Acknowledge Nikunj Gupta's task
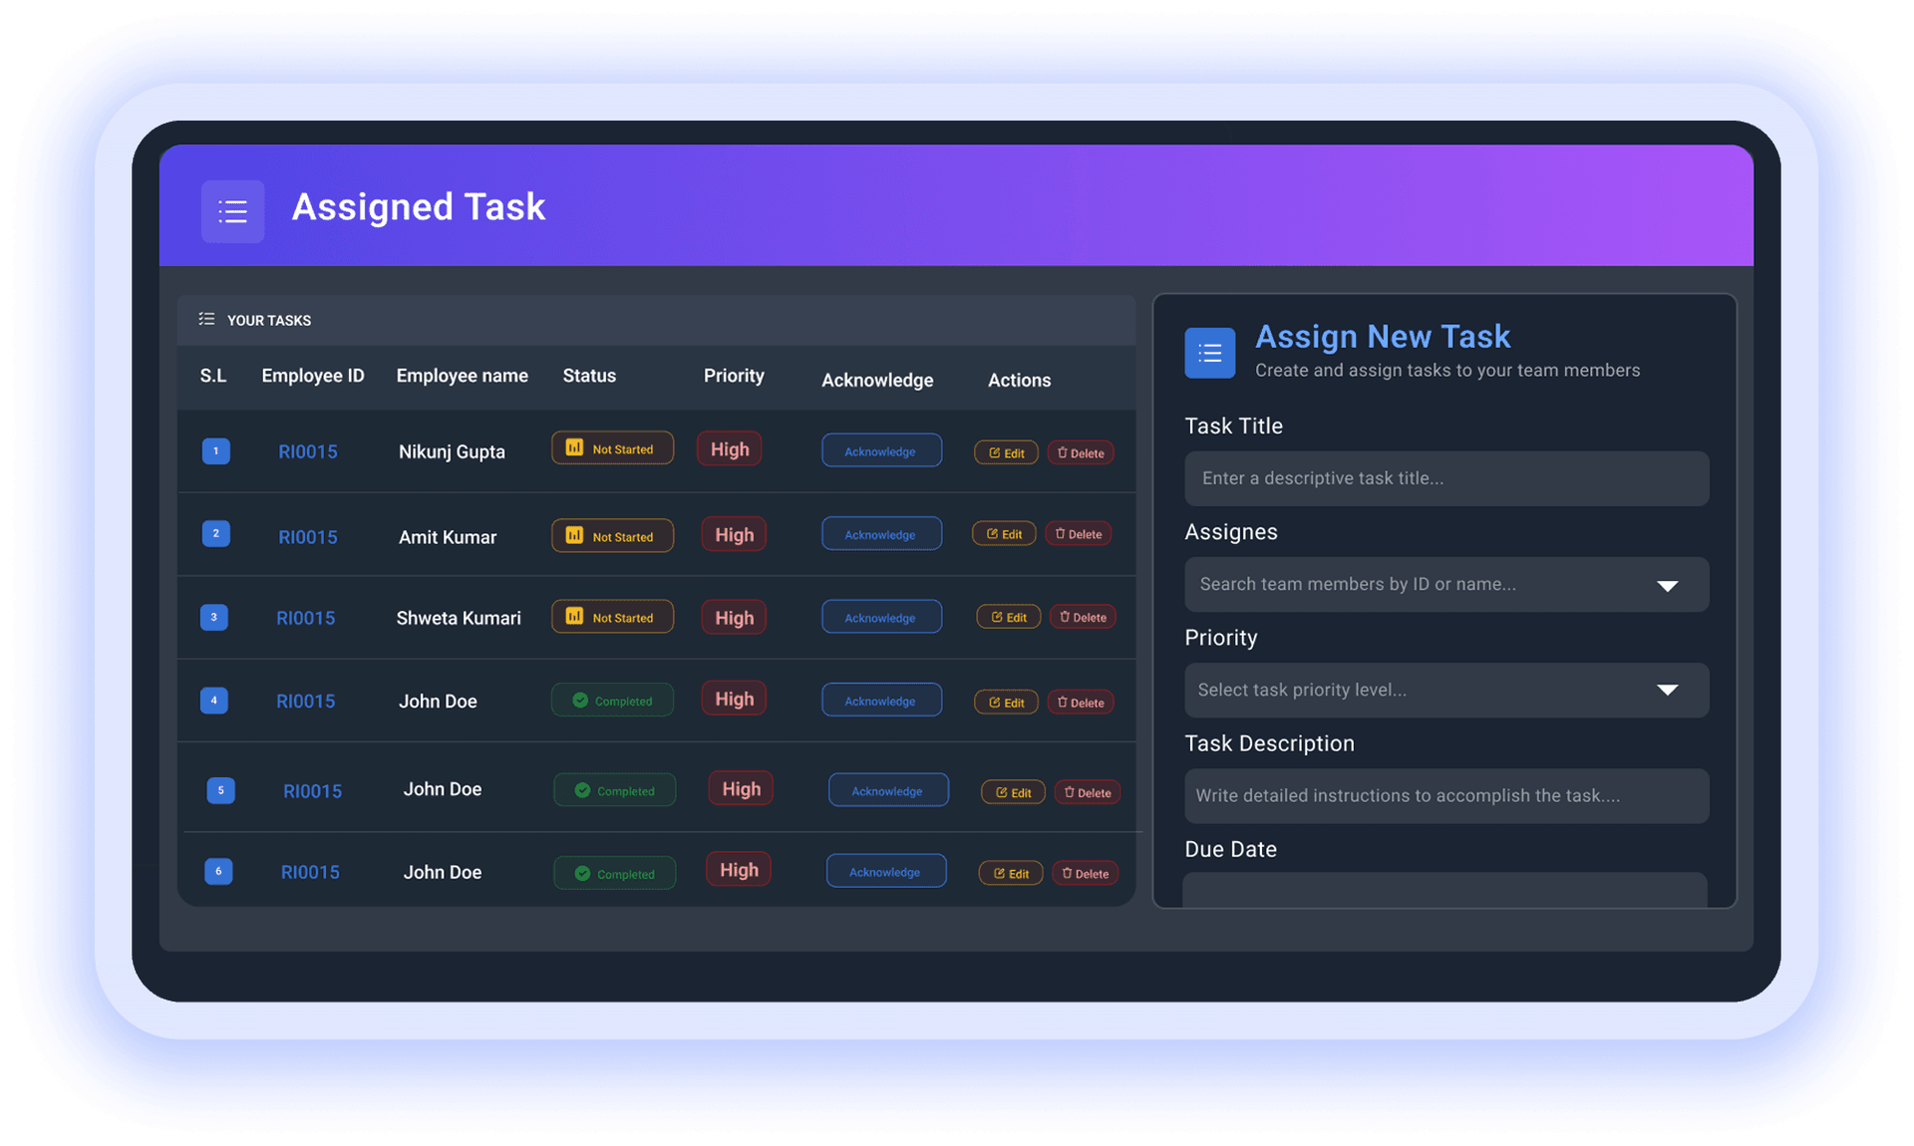 coord(881,450)
